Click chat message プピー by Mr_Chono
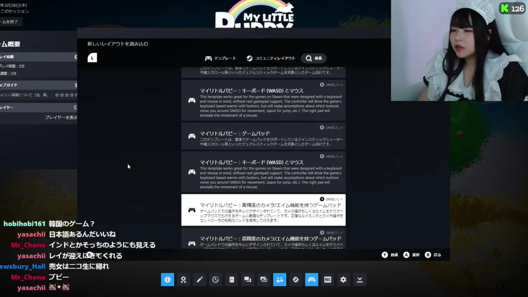The height and width of the screenshot is (297, 528). [59, 277]
